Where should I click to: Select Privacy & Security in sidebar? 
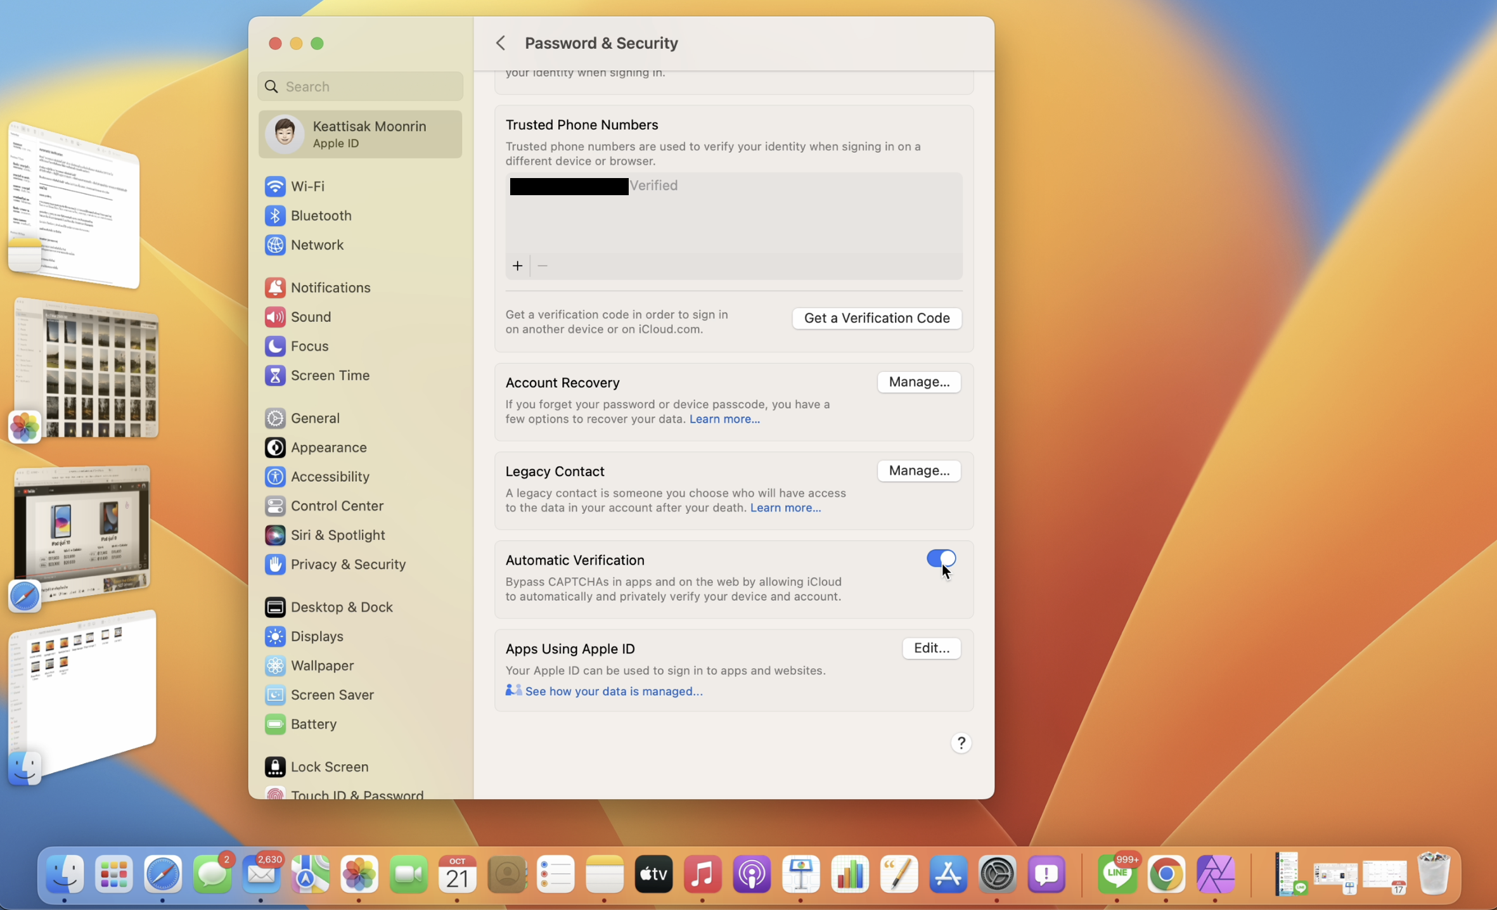347,564
